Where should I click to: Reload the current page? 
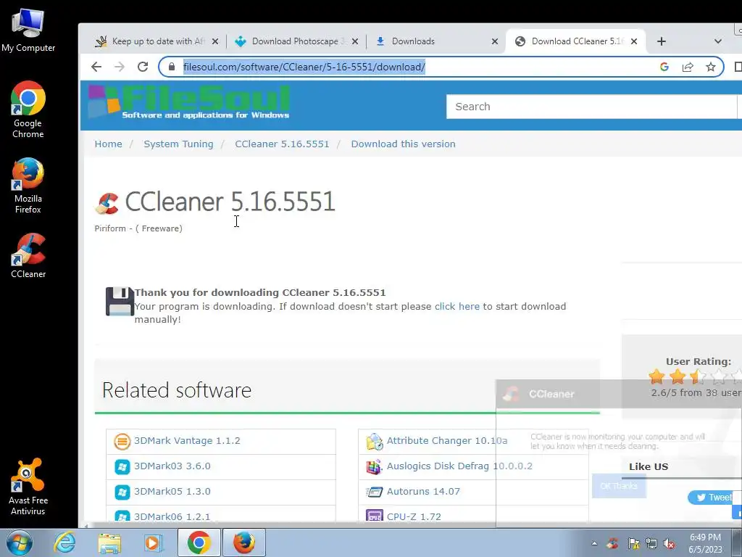click(143, 67)
